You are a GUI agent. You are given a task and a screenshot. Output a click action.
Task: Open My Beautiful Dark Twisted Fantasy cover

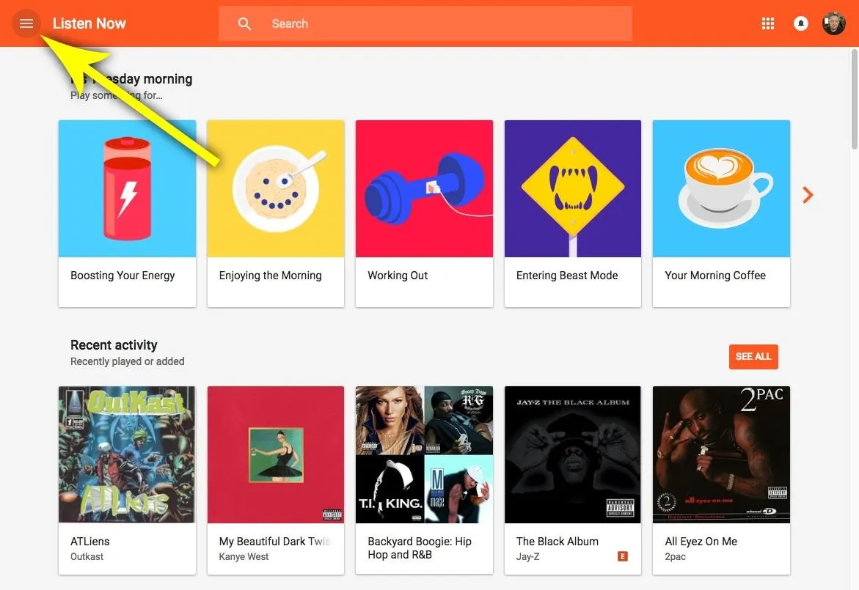[276, 454]
